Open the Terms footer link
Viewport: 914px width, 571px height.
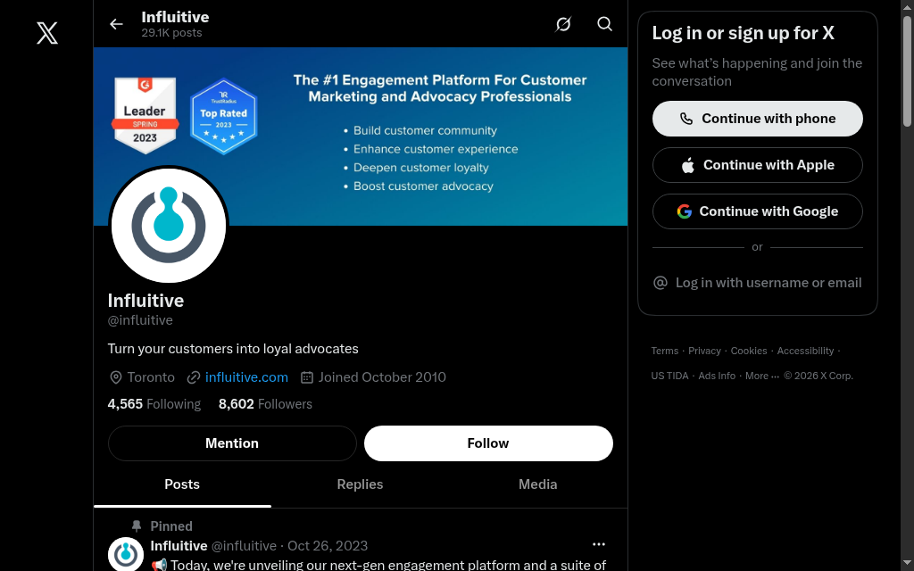click(664, 351)
